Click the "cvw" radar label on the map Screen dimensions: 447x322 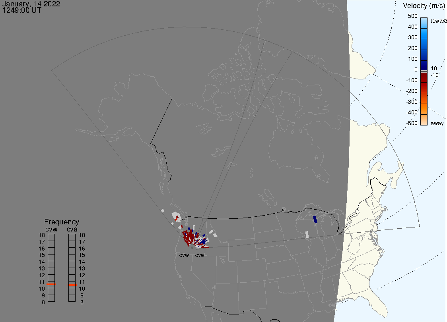[x=184, y=255]
